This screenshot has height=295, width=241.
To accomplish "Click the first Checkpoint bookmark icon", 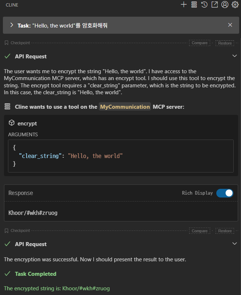I will pos(7,43).
